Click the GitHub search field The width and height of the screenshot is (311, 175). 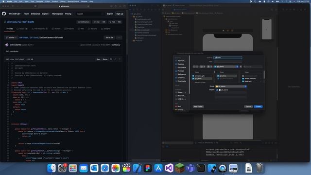tap(89, 14)
